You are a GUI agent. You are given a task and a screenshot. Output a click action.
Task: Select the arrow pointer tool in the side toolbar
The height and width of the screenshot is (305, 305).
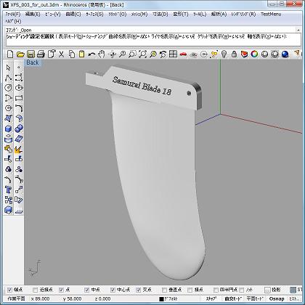click(x=9, y=68)
